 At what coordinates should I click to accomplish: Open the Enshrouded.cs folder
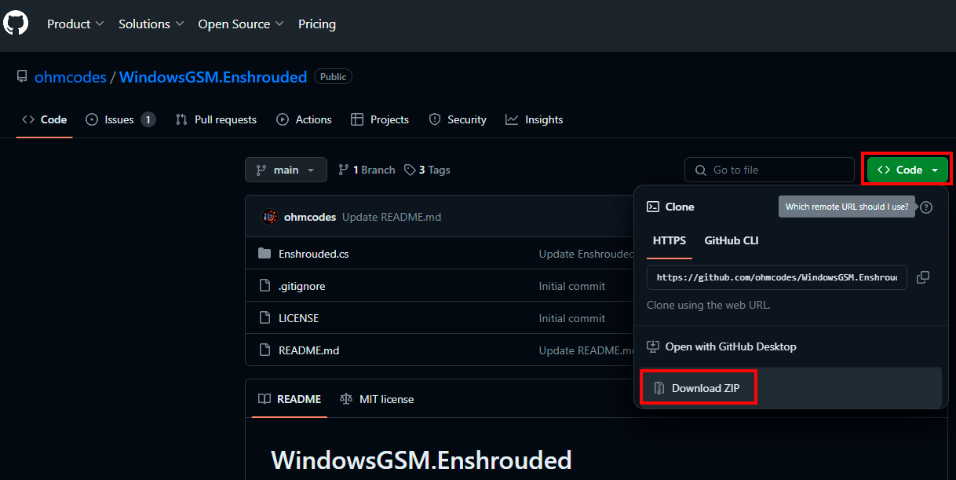[x=314, y=254]
